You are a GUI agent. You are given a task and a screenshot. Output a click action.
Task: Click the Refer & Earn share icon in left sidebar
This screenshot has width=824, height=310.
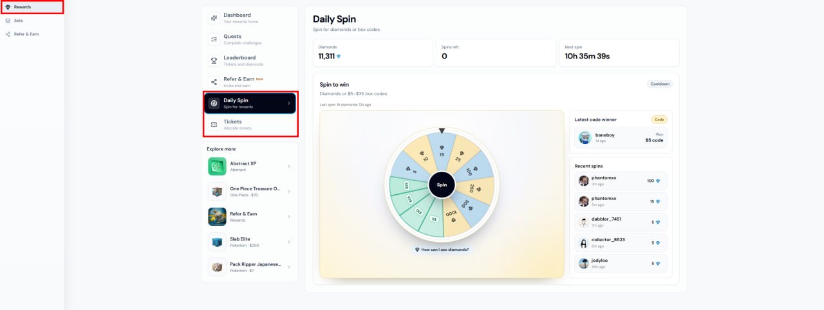[x=8, y=34]
